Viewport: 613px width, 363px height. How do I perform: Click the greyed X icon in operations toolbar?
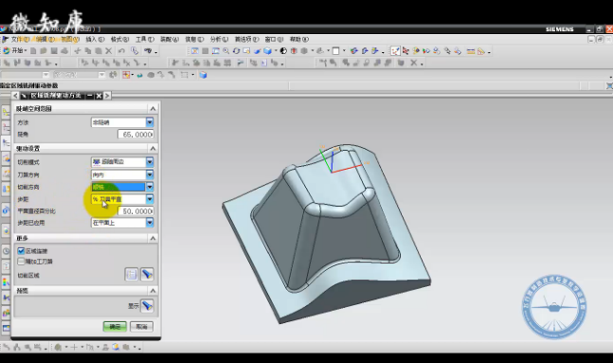coord(414,63)
